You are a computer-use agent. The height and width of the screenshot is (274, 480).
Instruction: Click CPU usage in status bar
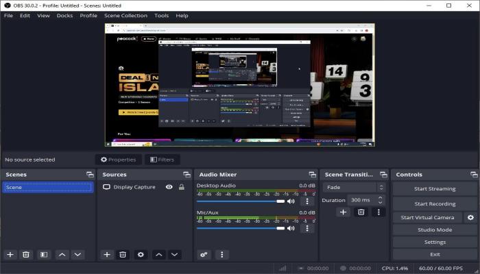395,269
